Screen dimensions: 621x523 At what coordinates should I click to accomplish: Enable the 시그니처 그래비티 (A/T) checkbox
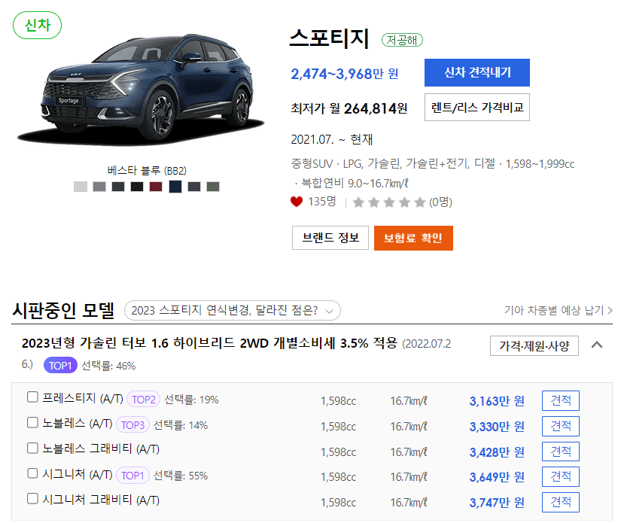[32, 498]
